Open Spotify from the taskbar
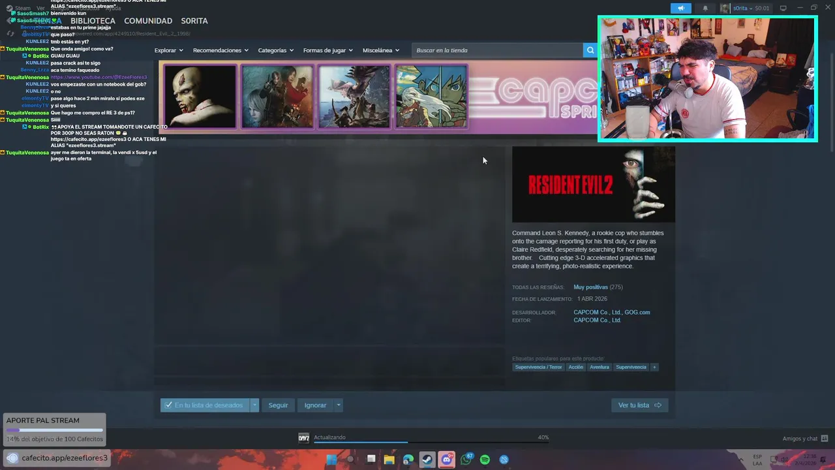 (485, 460)
